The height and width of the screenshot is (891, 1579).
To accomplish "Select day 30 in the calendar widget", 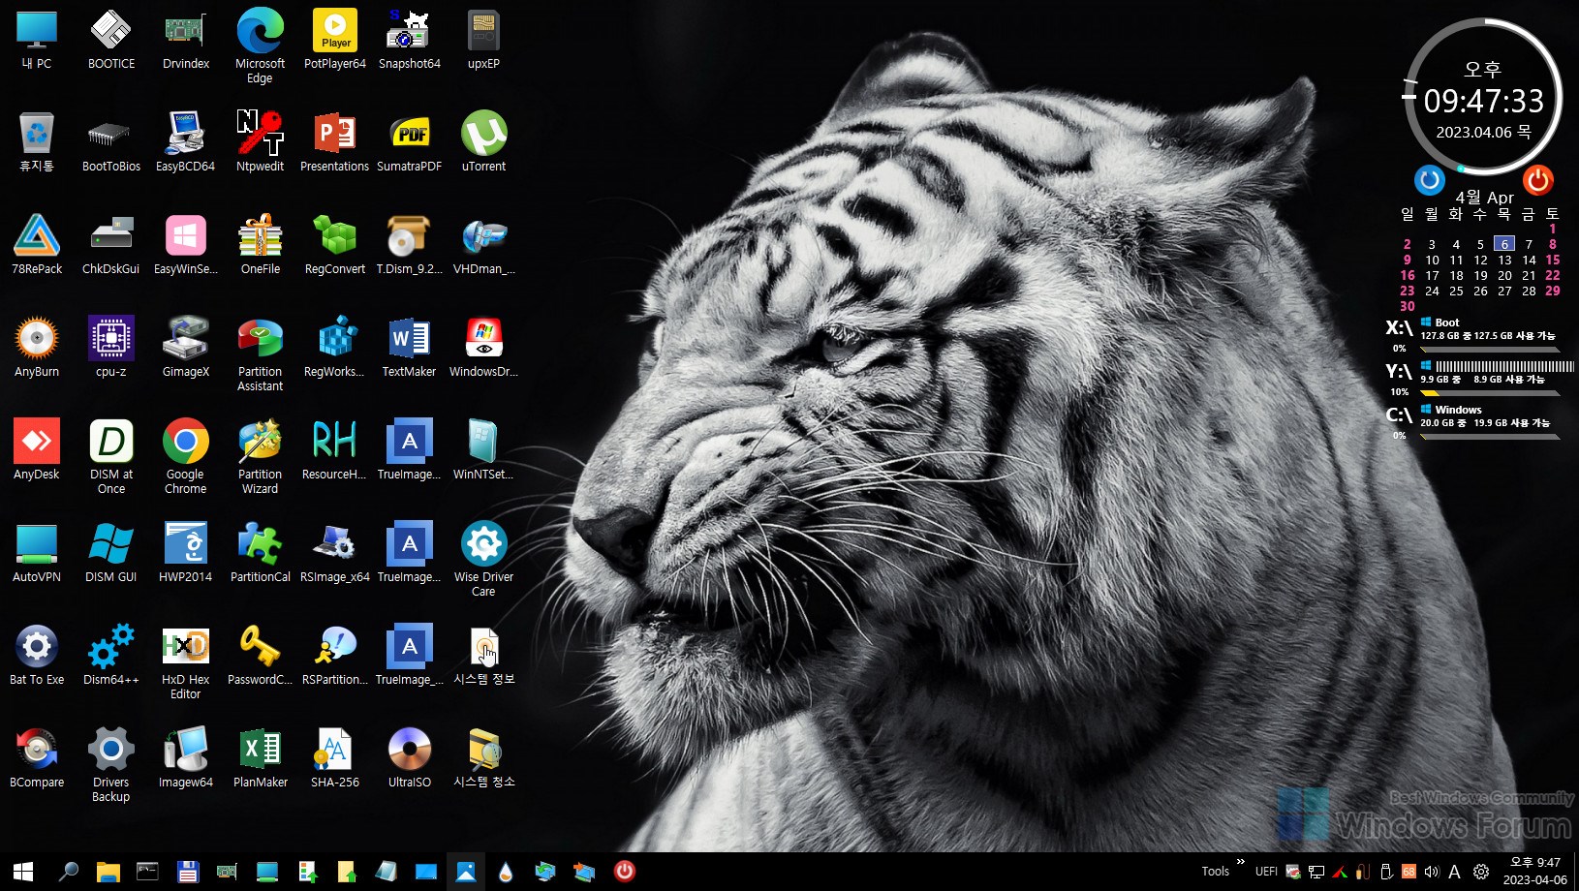I will [x=1408, y=306].
